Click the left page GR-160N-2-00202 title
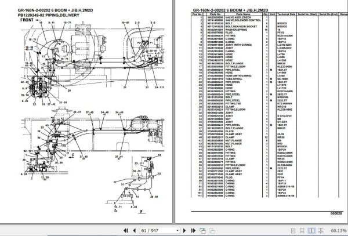348x236 pixels. (x=55, y=10)
